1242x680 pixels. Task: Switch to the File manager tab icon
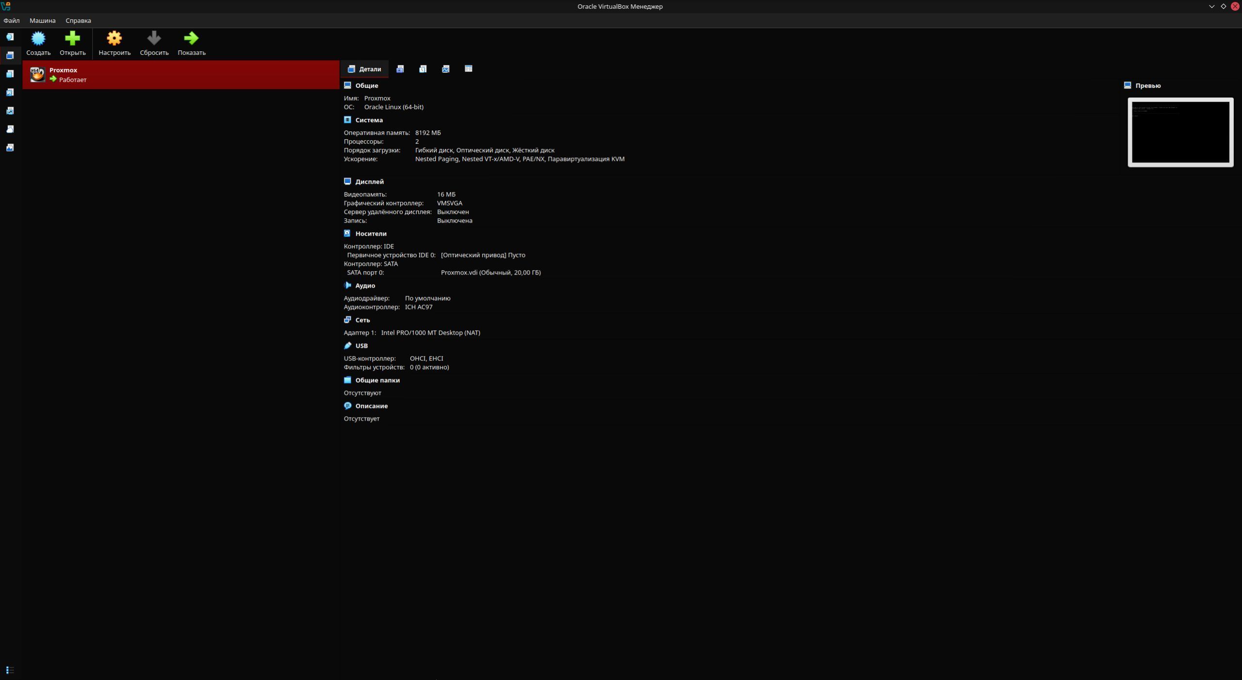point(468,69)
